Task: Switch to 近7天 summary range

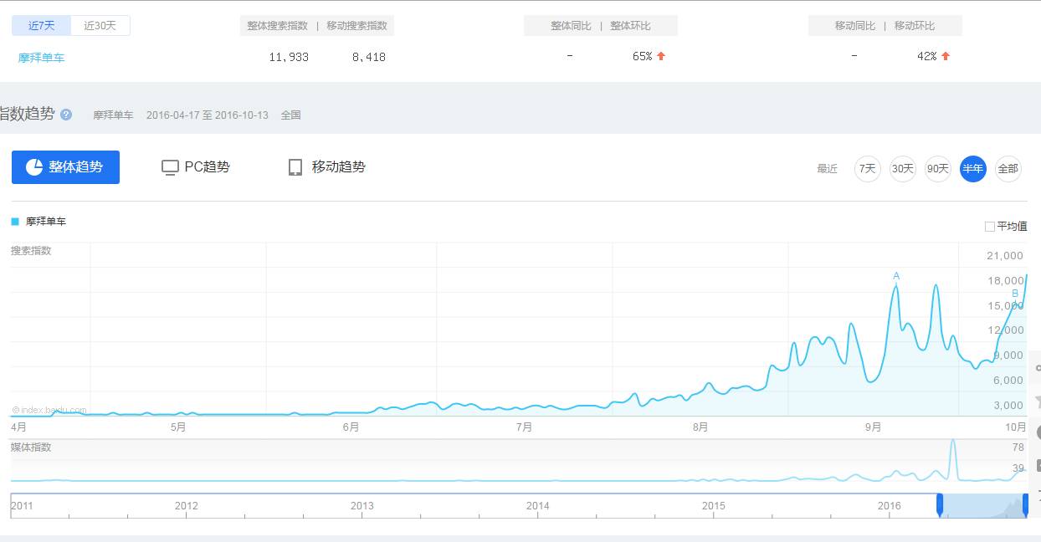Action: (42, 25)
